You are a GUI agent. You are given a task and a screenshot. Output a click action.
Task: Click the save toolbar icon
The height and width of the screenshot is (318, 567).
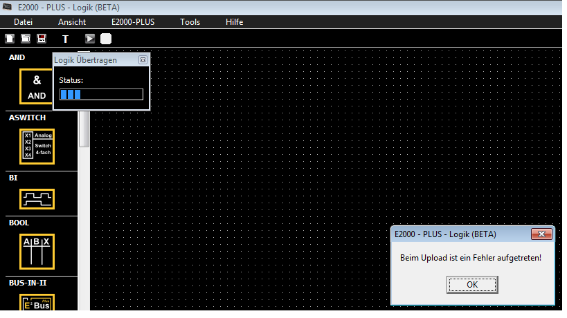point(42,39)
